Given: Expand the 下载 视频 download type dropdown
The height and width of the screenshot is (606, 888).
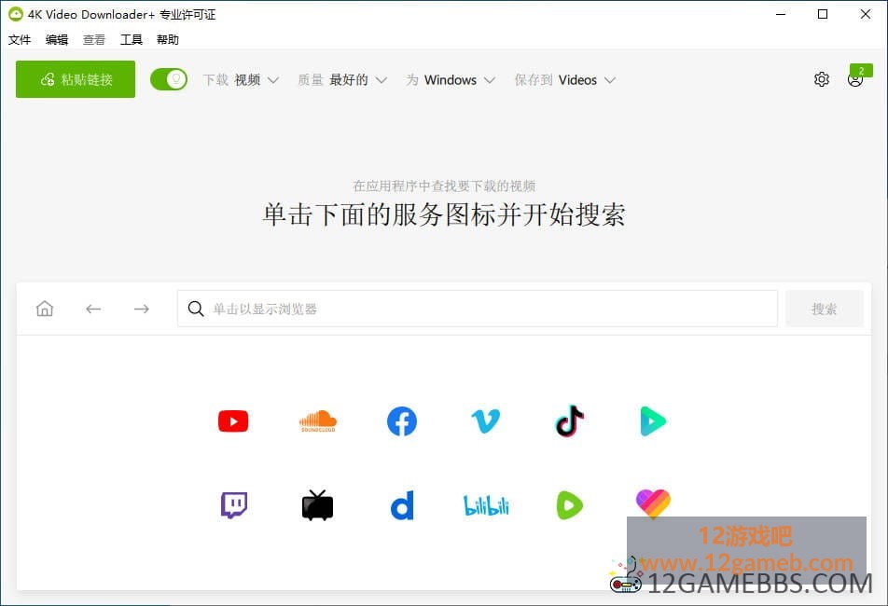Looking at the screenshot, I should click(x=242, y=80).
